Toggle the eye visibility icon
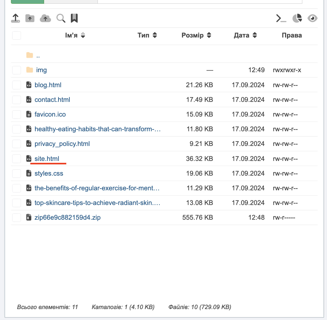 tap(312, 19)
